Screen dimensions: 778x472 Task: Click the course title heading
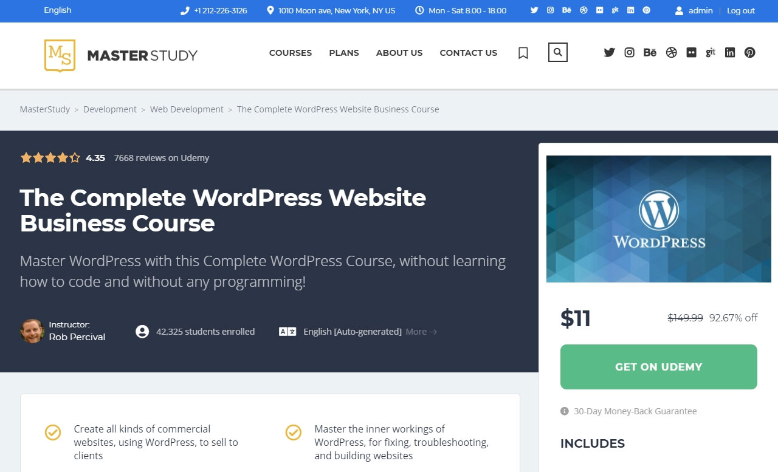(223, 210)
